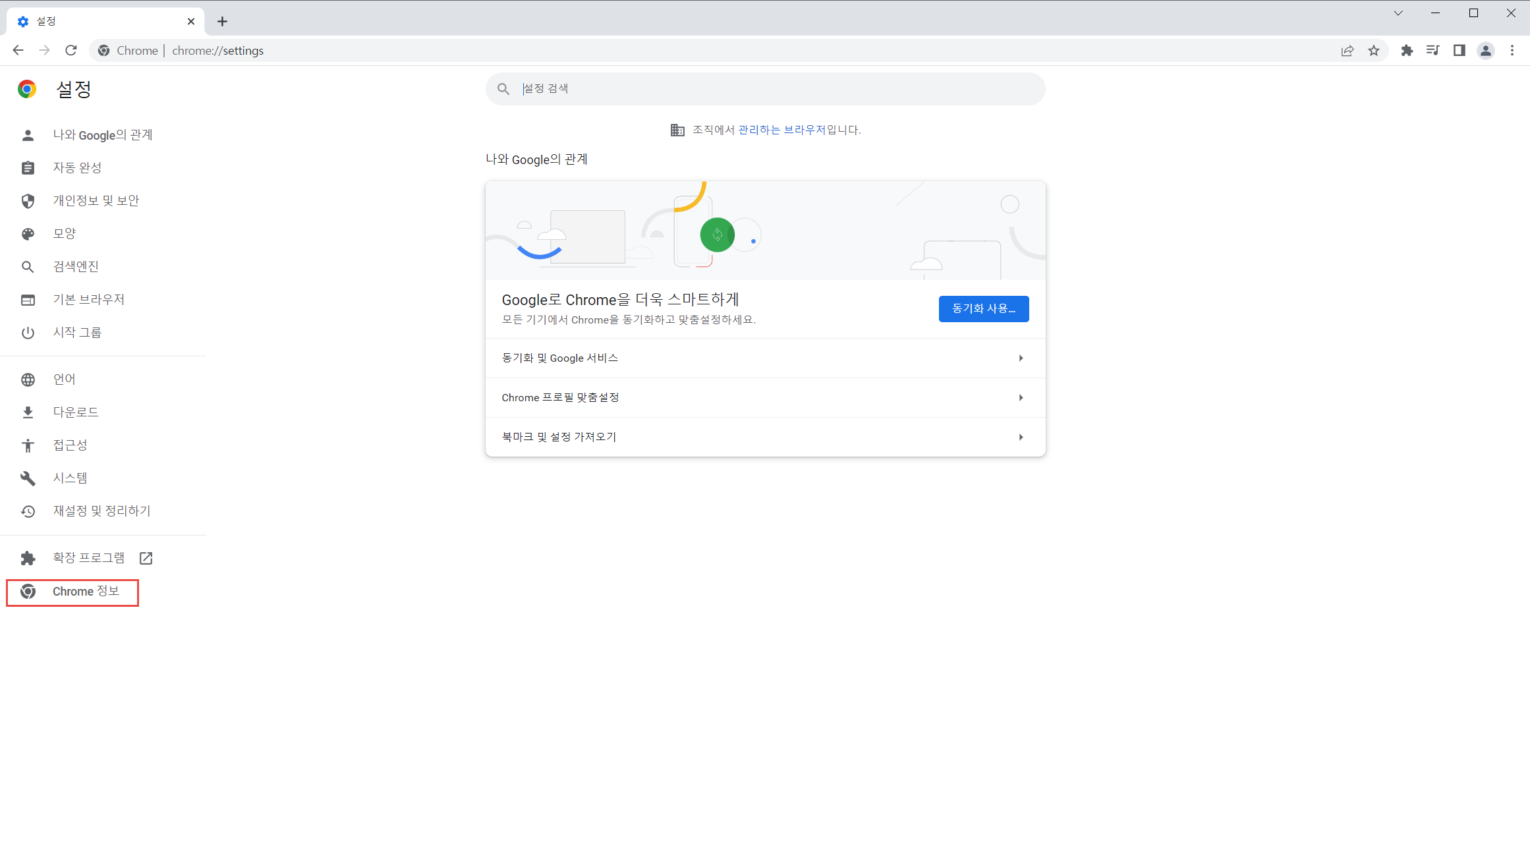The image size is (1530, 844).
Task: Expand the Chrome 프로필 맞춤설정 arrow
Action: tap(1021, 397)
